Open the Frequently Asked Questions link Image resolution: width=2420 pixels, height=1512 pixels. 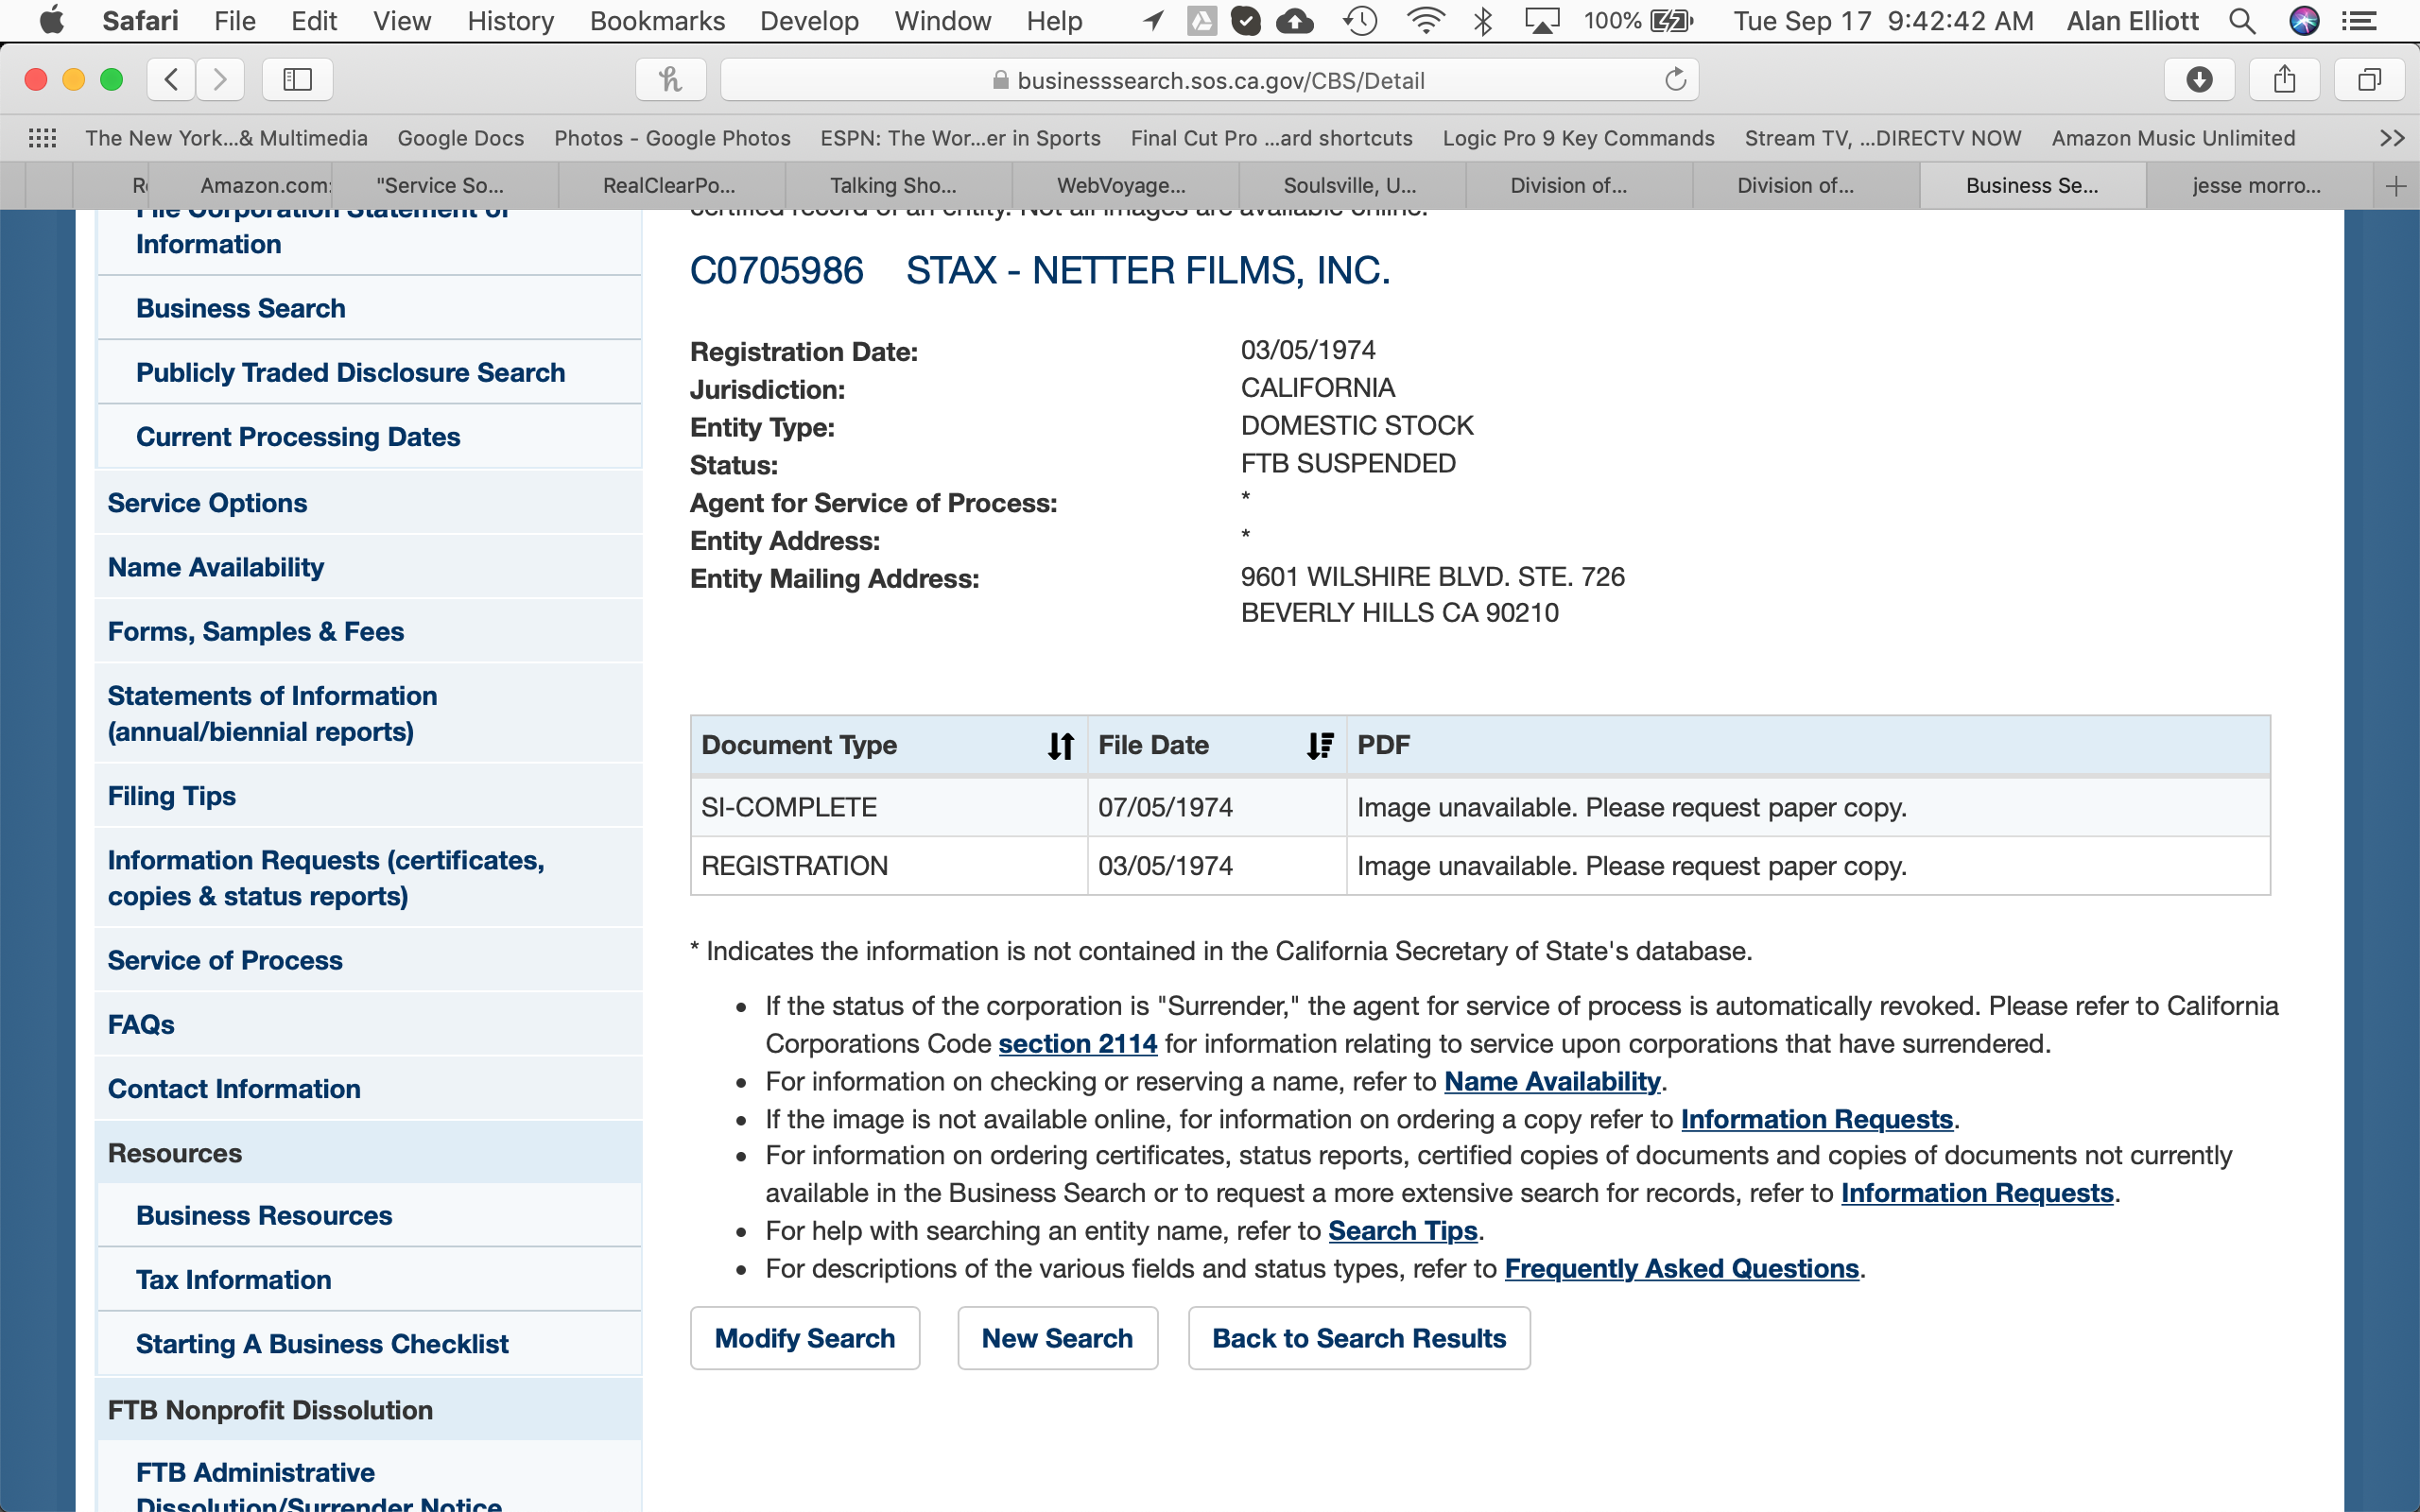click(1681, 1269)
